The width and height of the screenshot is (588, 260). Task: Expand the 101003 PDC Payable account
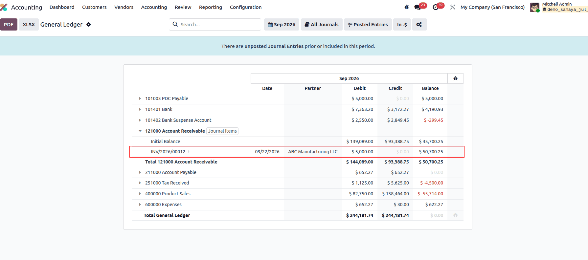(140, 98)
